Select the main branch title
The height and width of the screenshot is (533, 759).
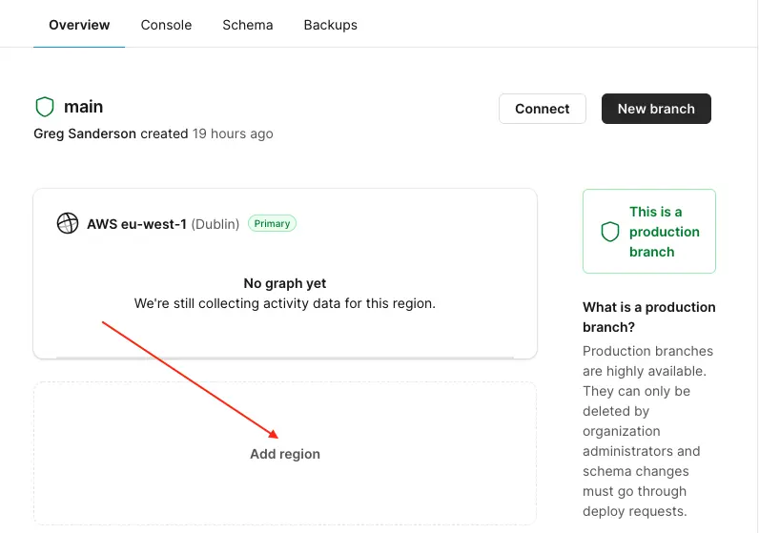pos(84,107)
